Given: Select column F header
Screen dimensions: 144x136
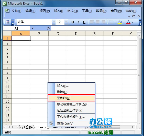Looking at the screenshot, I should pyautogui.click(x=113, y=34).
